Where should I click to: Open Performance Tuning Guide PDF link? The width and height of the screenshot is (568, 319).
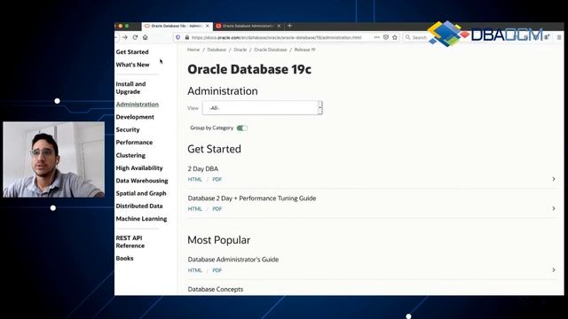coord(217,209)
